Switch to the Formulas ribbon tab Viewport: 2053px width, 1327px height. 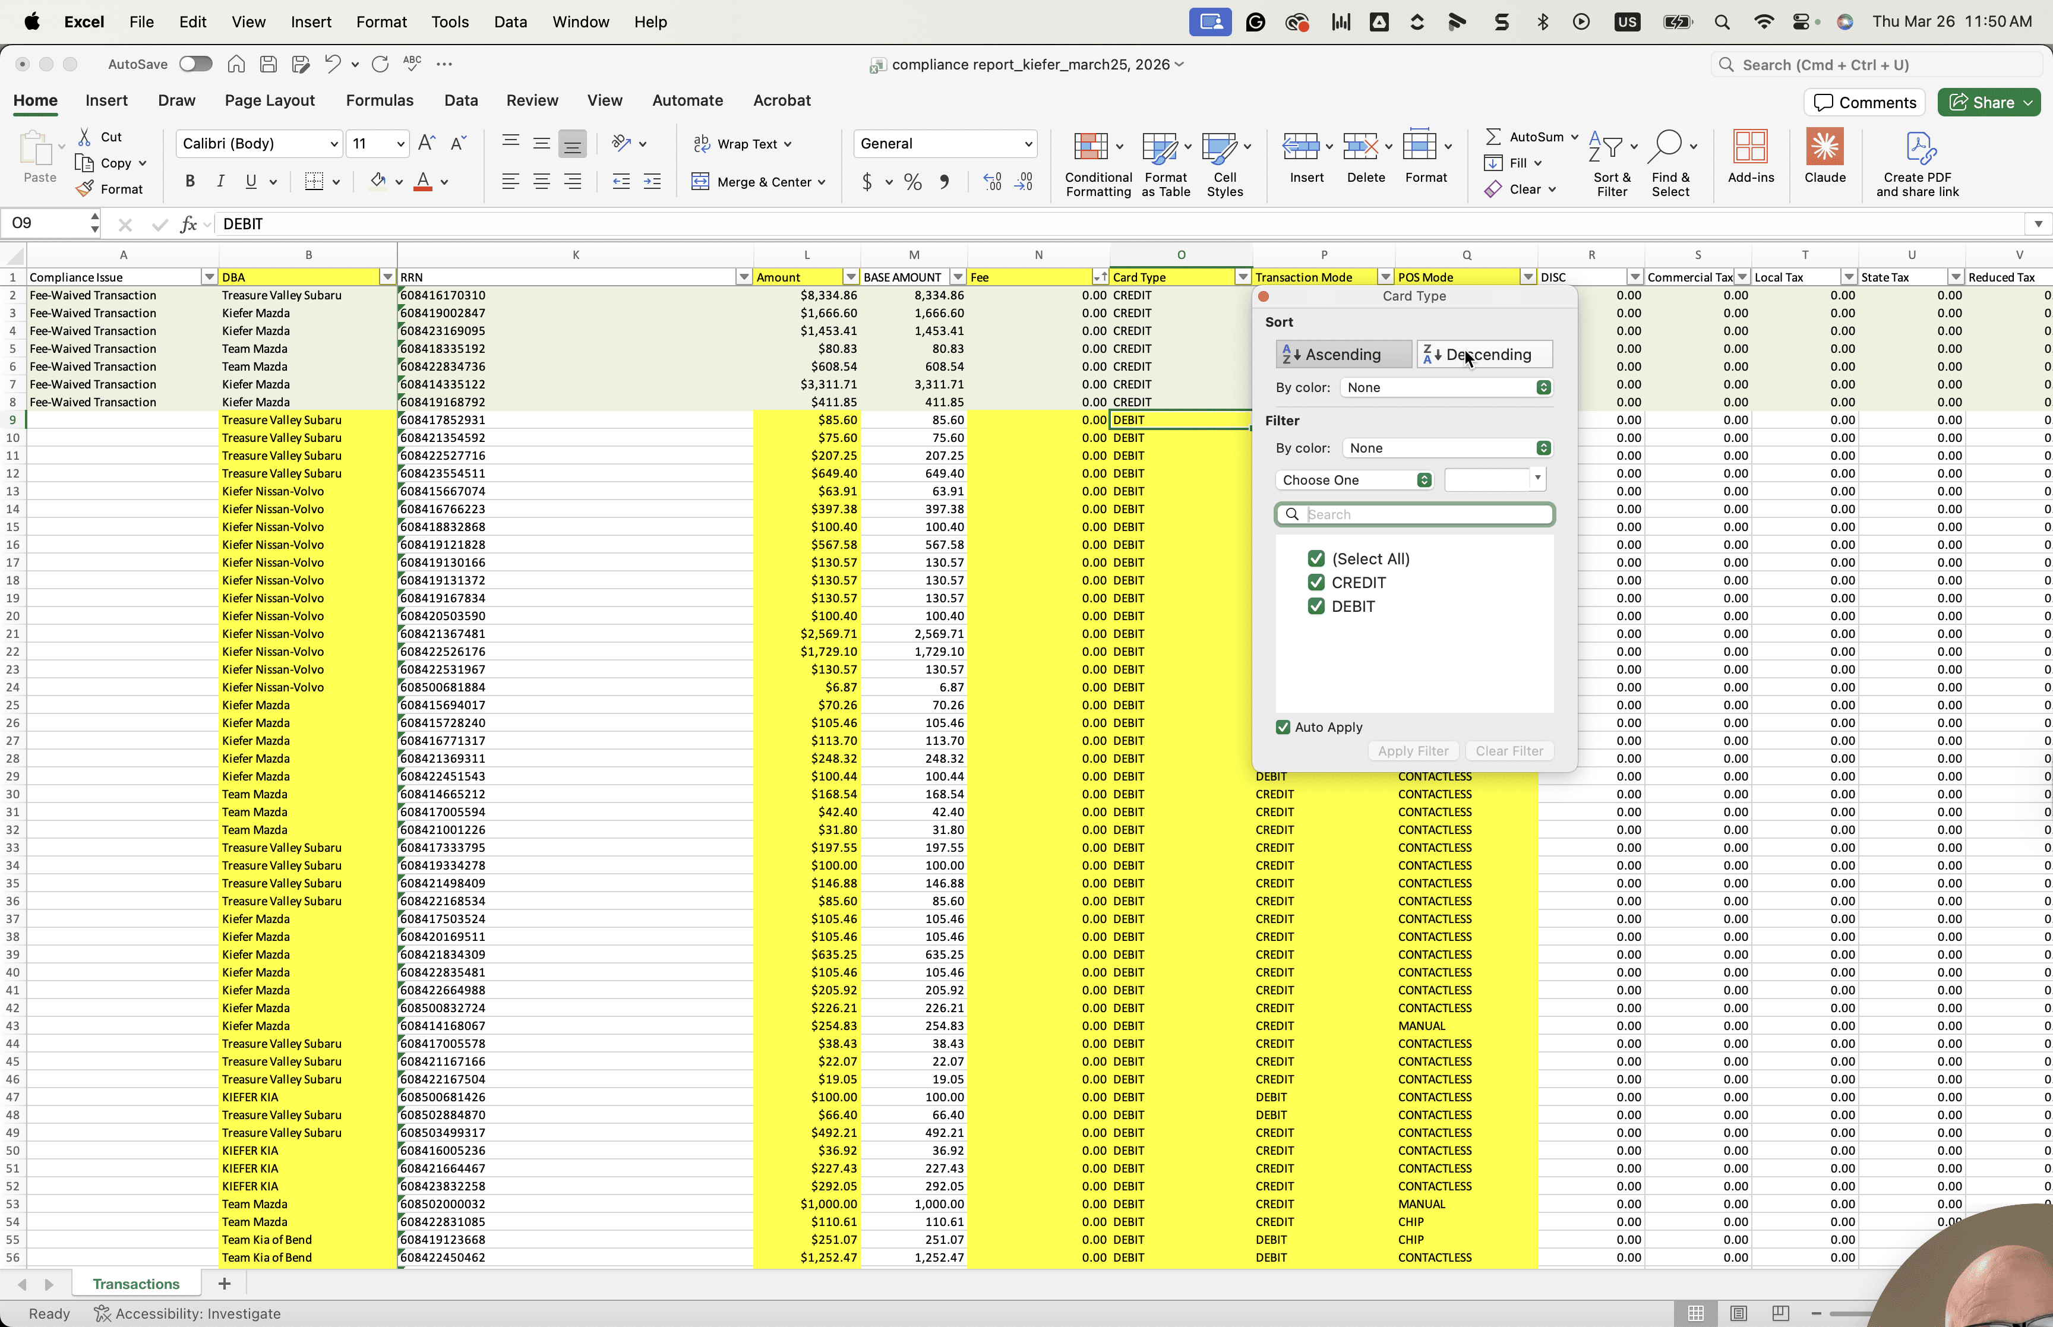[x=379, y=100]
